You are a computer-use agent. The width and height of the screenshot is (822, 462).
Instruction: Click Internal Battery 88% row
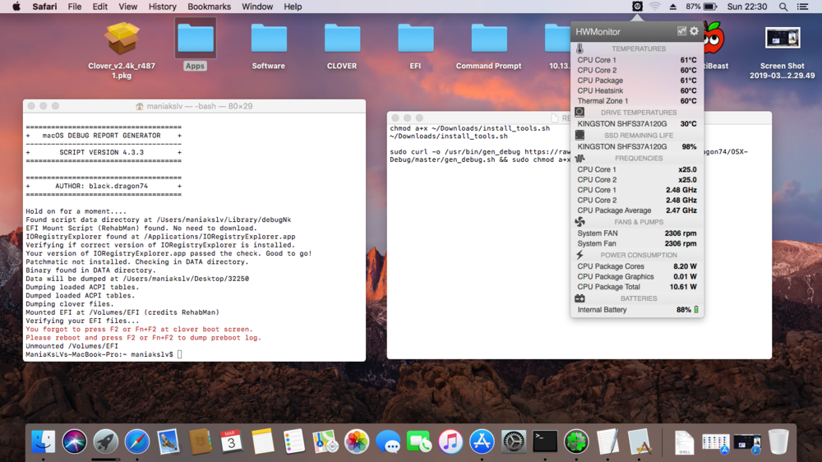point(637,310)
